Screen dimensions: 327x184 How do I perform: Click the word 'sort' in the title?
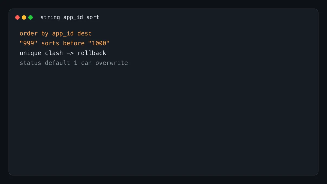point(93,17)
